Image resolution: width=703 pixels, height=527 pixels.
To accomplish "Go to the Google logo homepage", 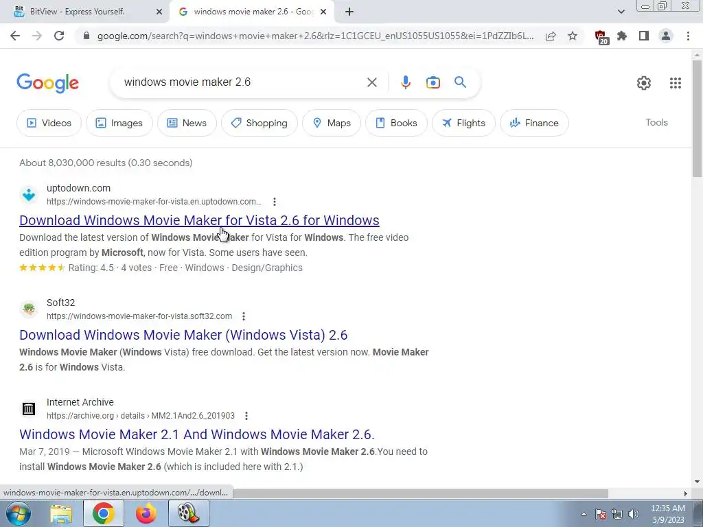I will pyautogui.click(x=47, y=83).
